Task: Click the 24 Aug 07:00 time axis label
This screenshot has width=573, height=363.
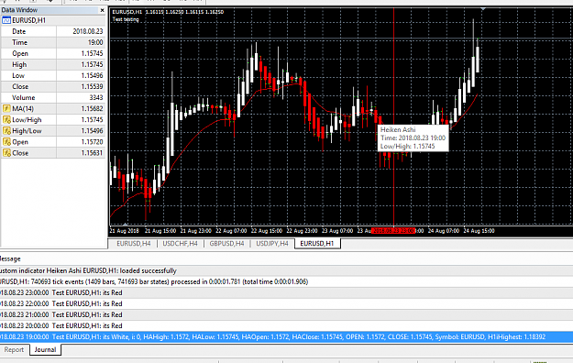Action: pos(444,231)
